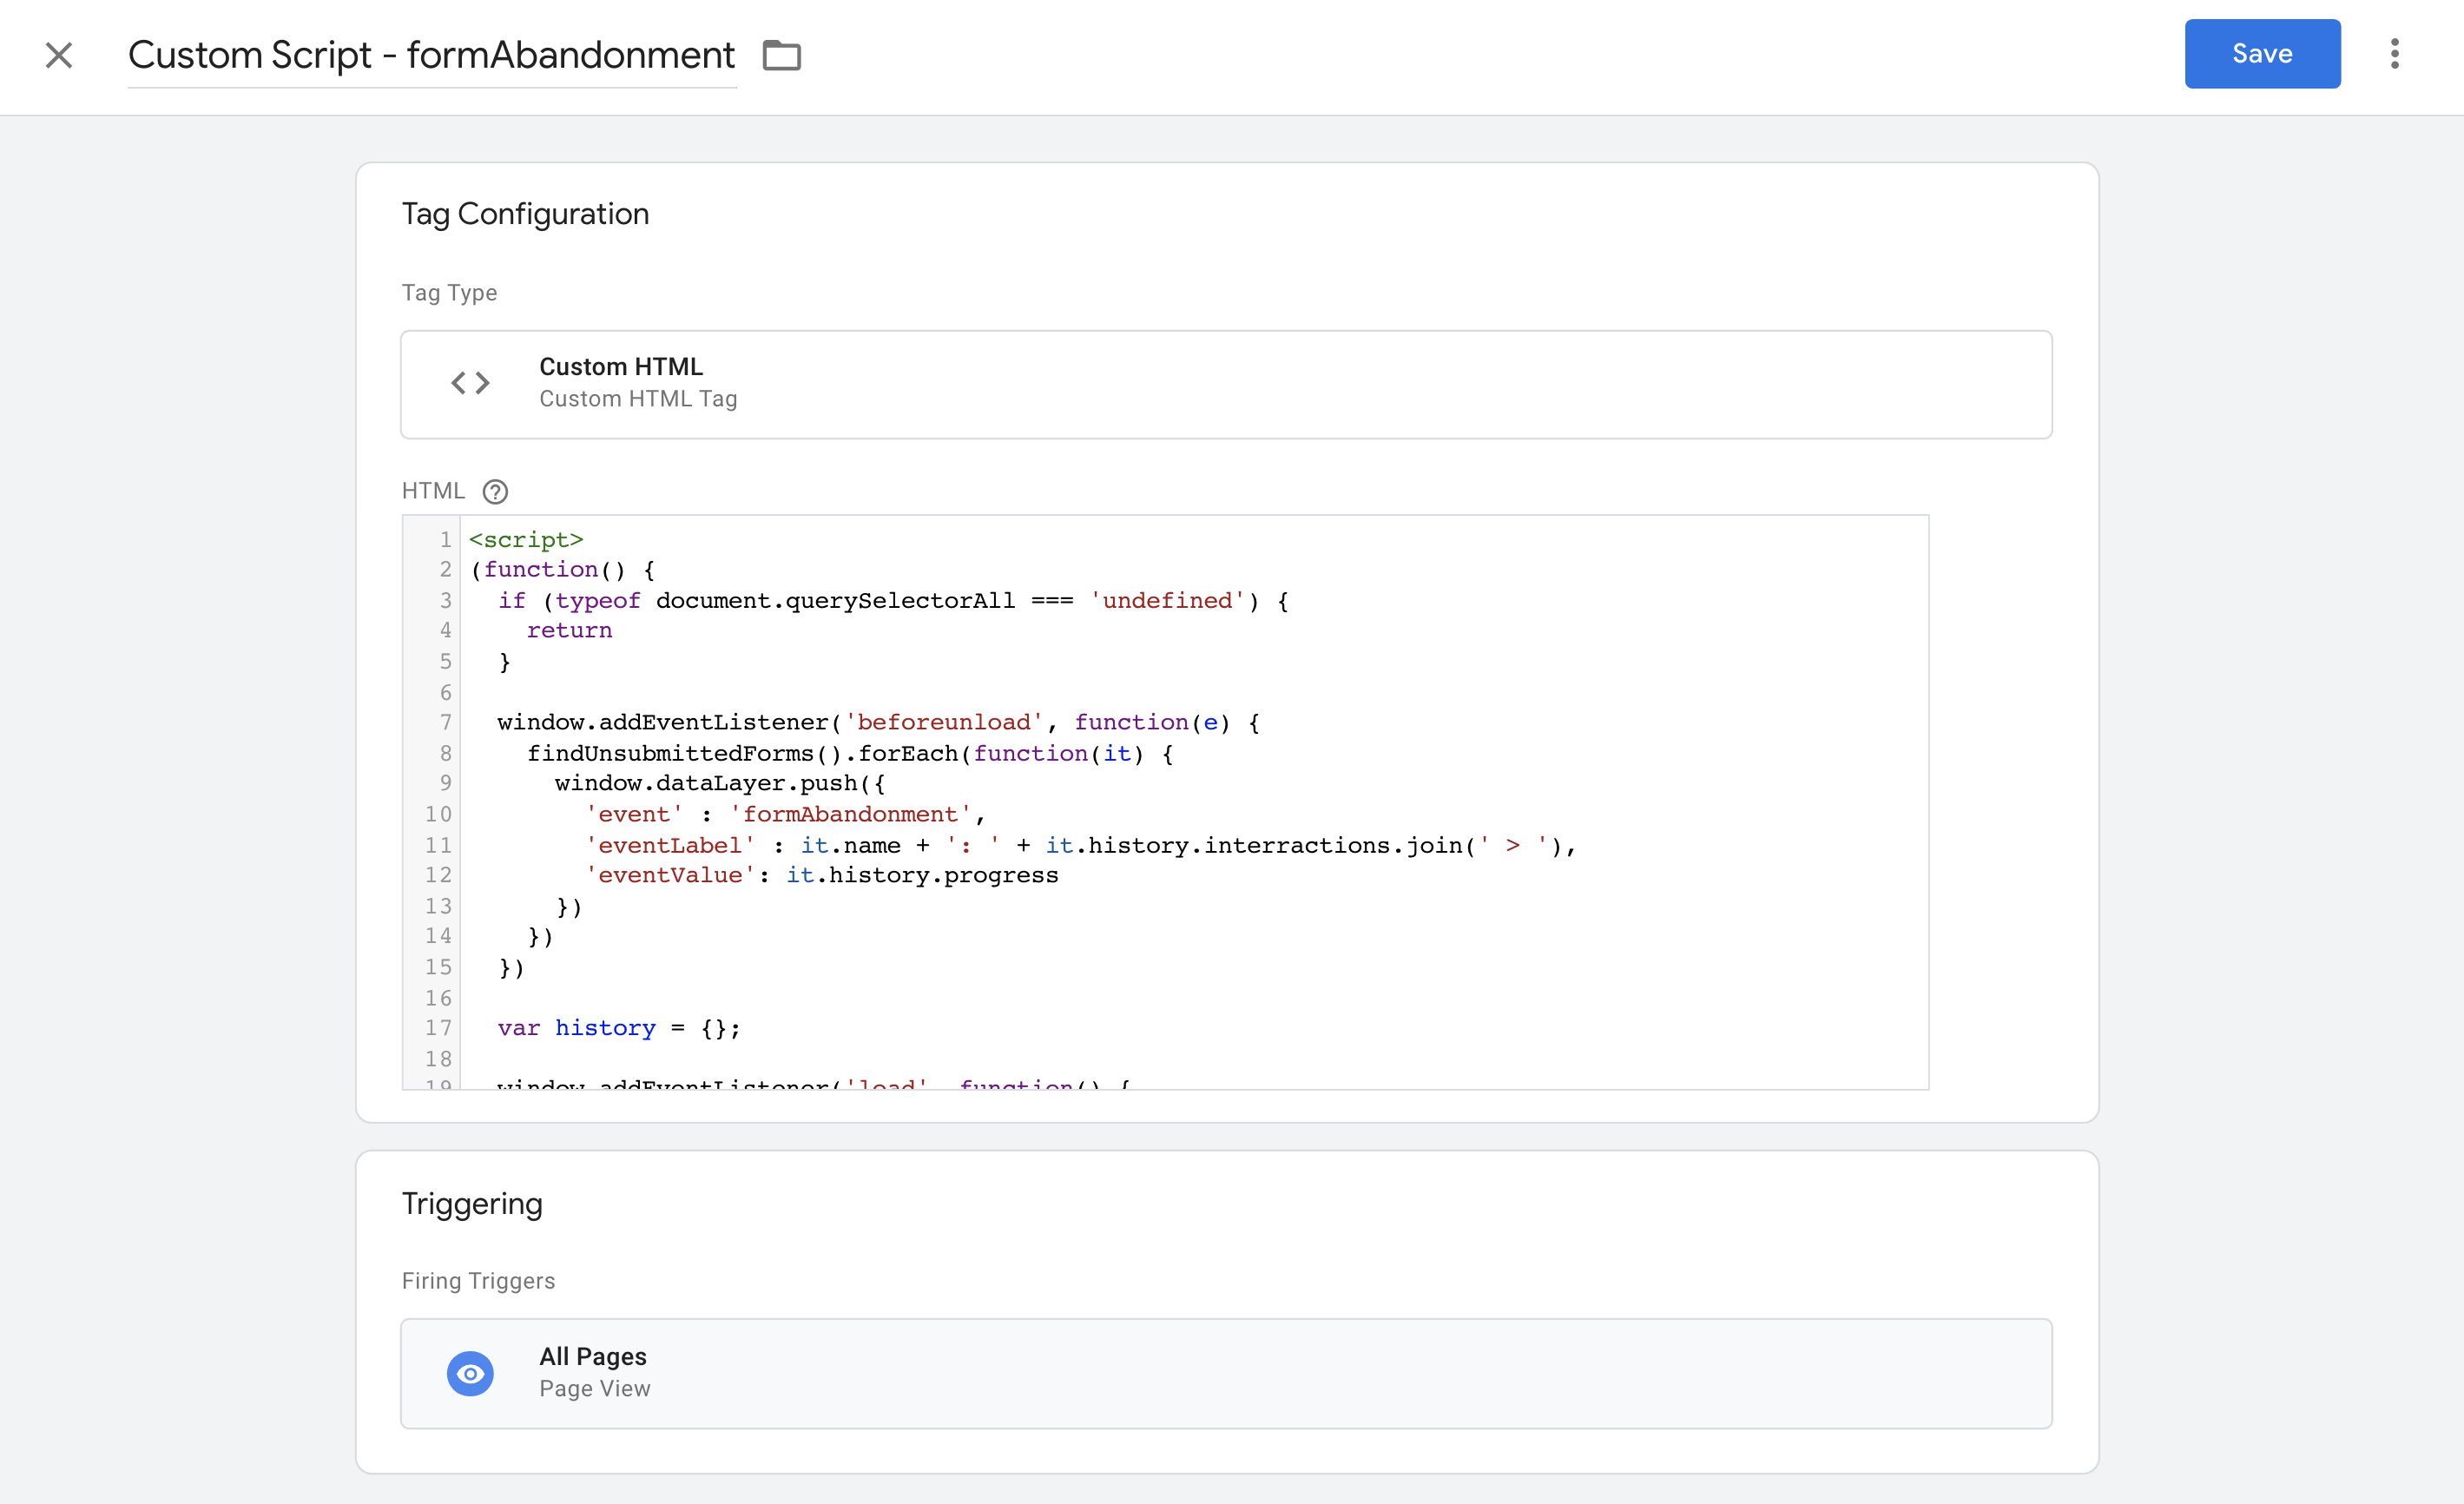Click the Custom HTML code brackets icon
The width and height of the screenshot is (2464, 1504).
pos(470,382)
